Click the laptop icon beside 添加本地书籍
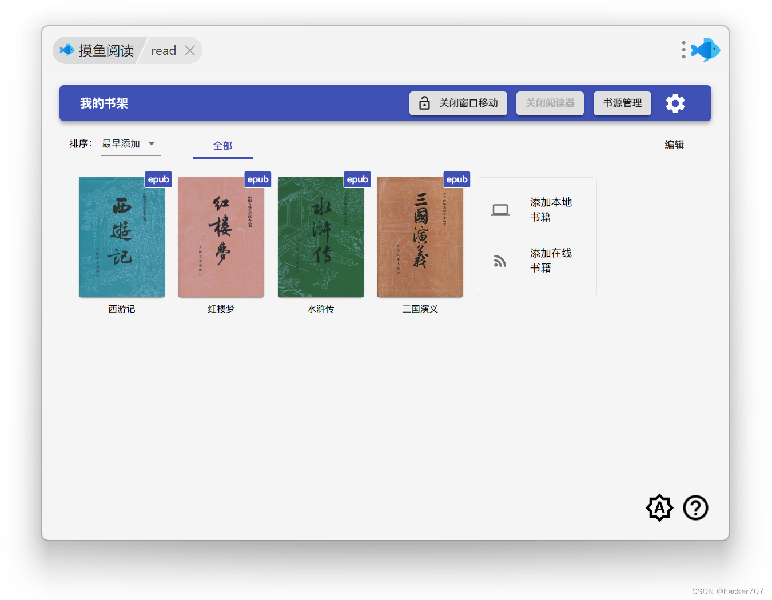Screen dimensions: 772x600 click(500, 209)
